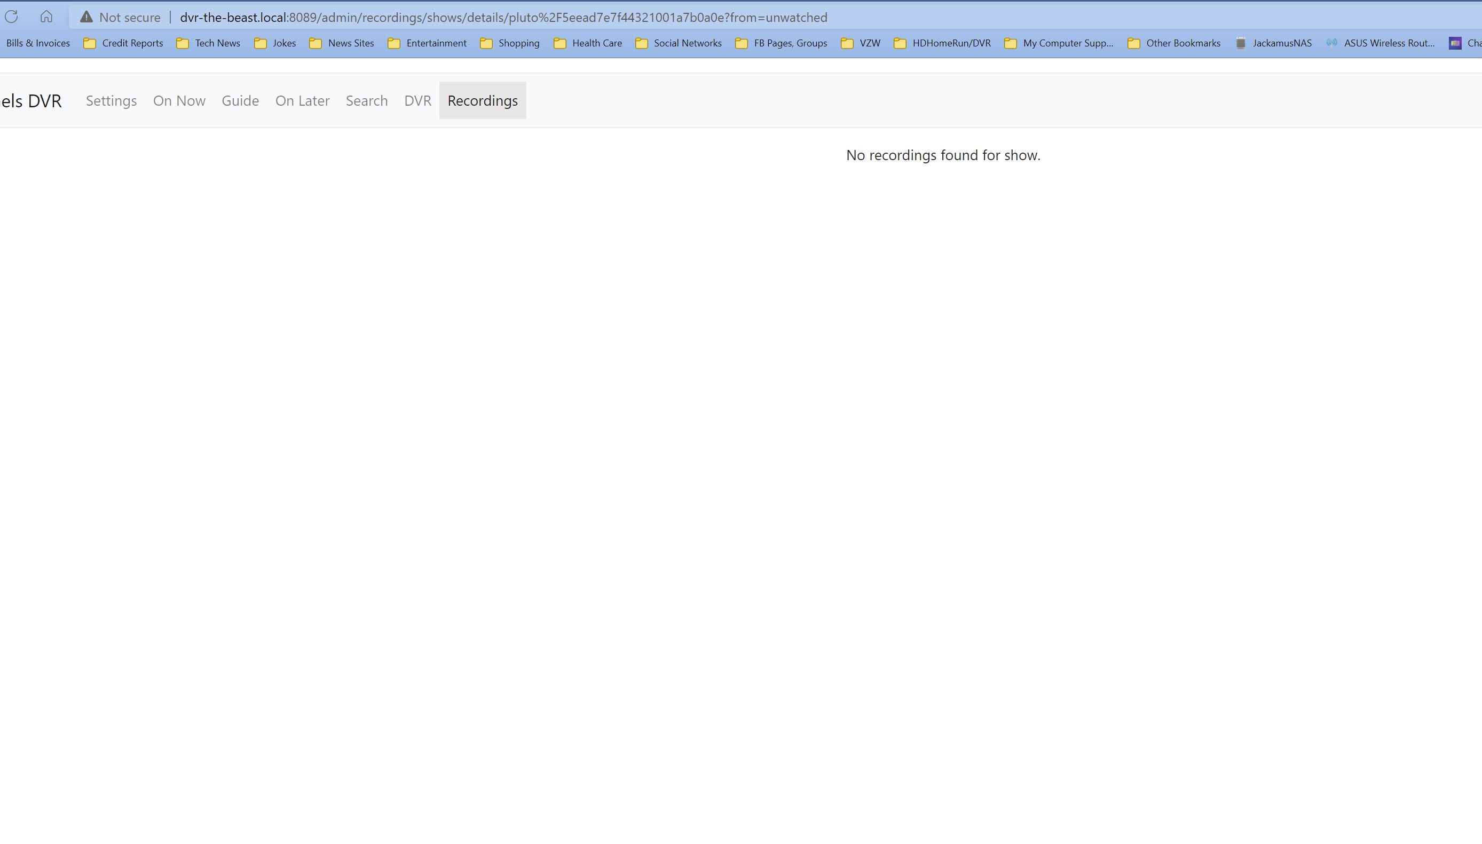This screenshot has width=1482, height=844.
Task: Open the Tech News bookmark folder
Action: coord(208,43)
